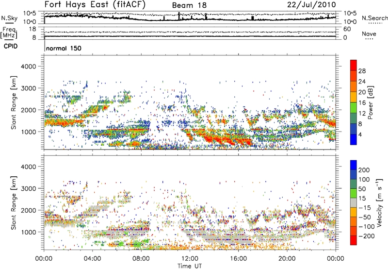
Task: Click the "200" Velocity colorbar tick label
Action: click(x=364, y=170)
